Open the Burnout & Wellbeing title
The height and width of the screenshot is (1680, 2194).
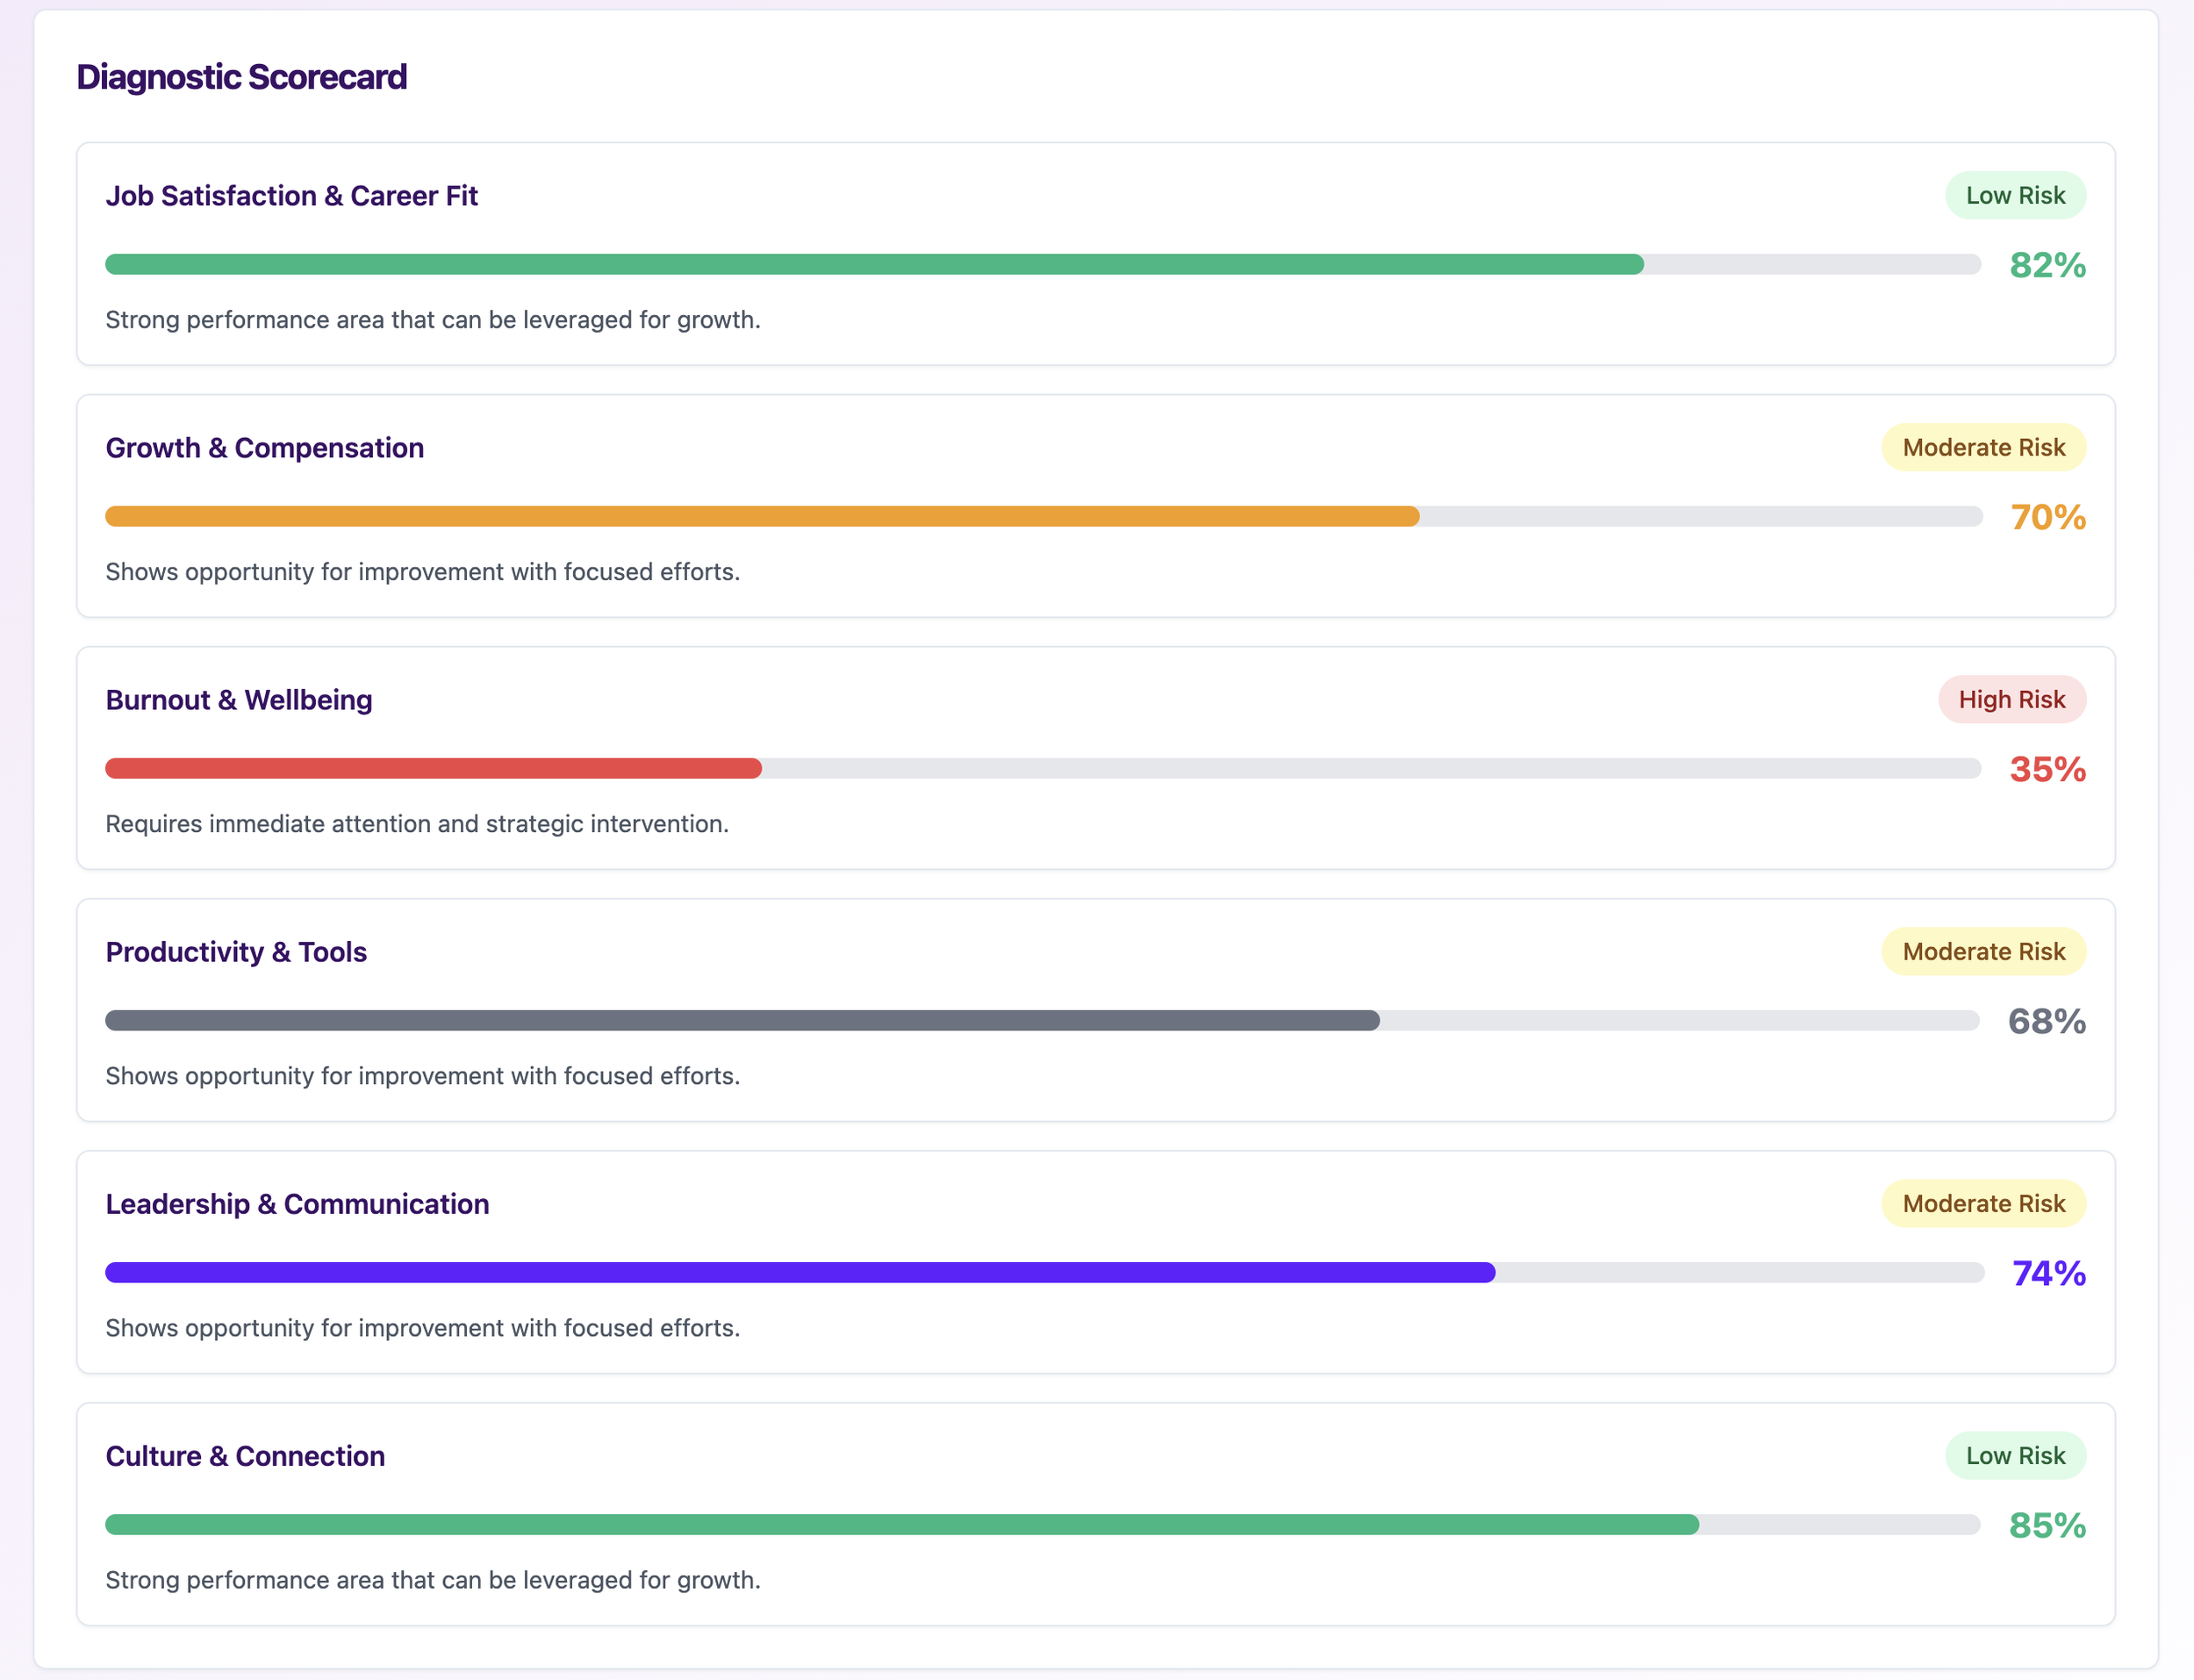click(239, 700)
